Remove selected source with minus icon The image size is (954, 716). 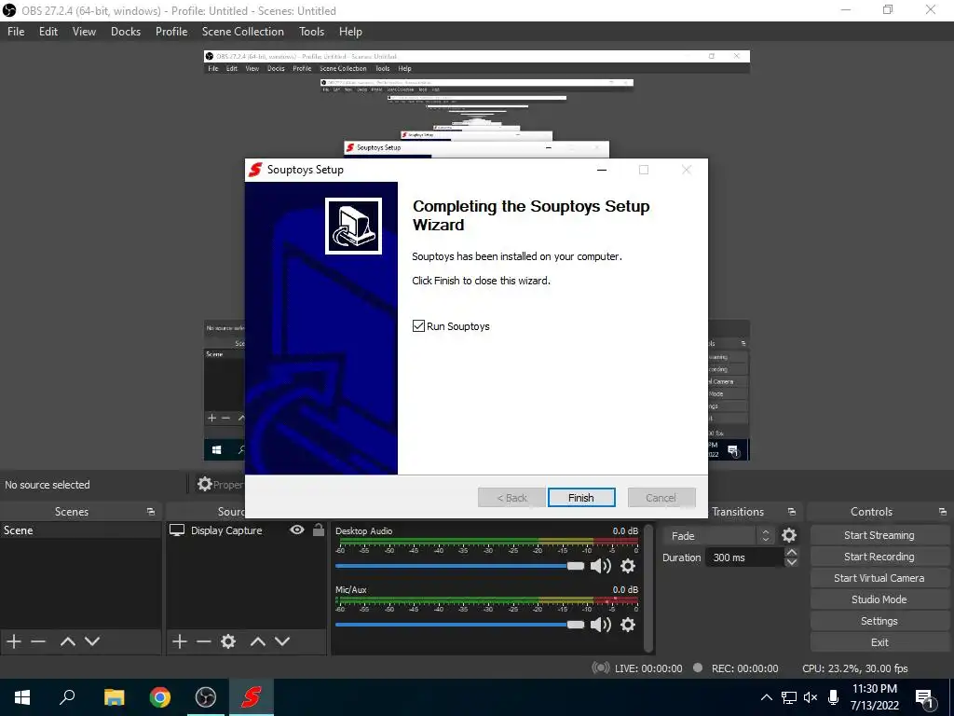204,641
